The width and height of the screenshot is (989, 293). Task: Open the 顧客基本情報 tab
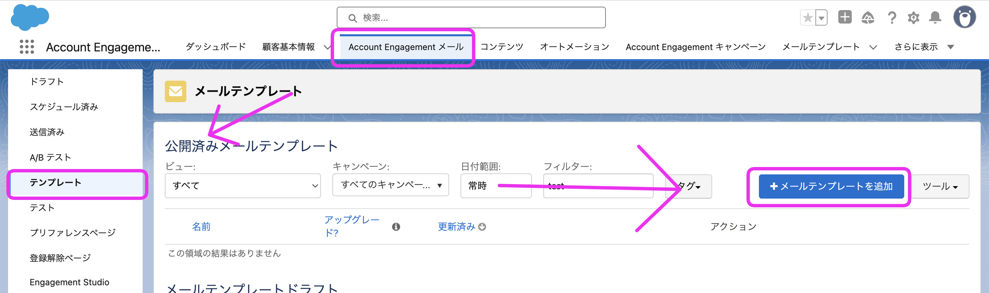(x=288, y=47)
